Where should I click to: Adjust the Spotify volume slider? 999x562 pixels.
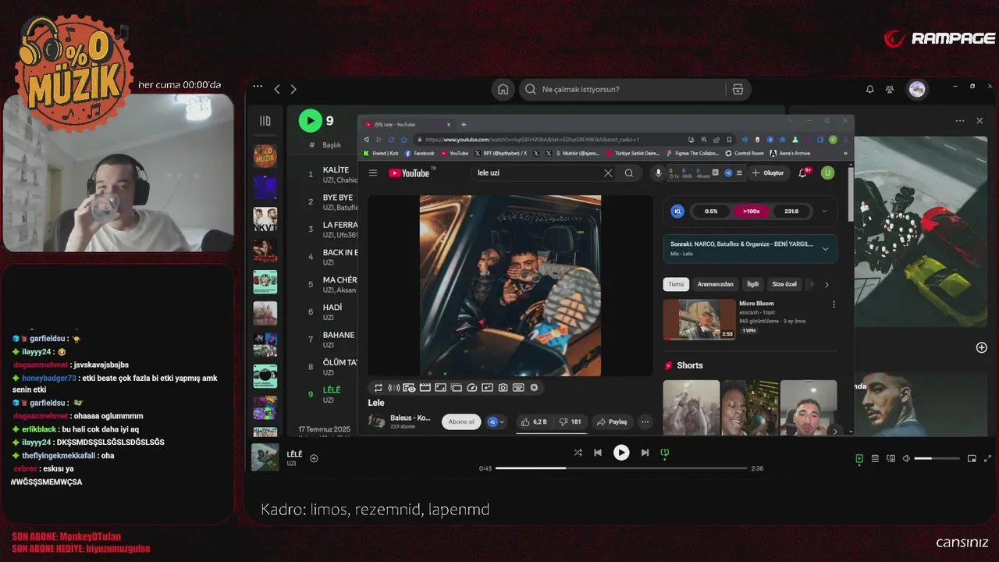coord(935,459)
